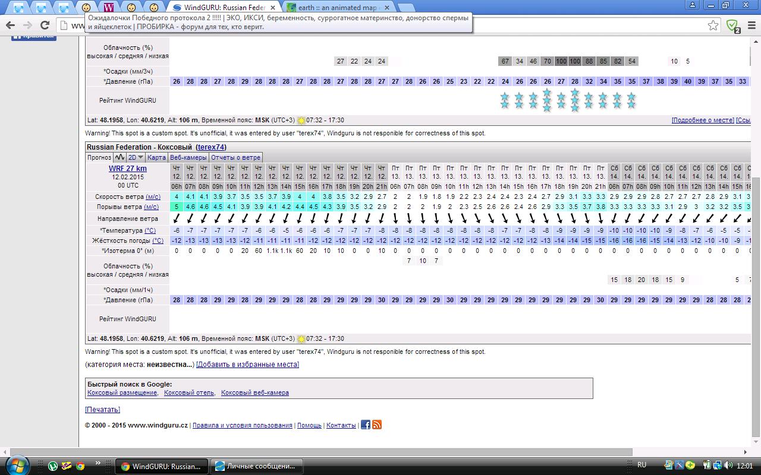Click the browser Forward arrow
This screenshot has height=475, width=761.
click(27, 26)
